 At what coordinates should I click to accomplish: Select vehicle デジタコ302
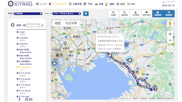click(x=23, y=97)
